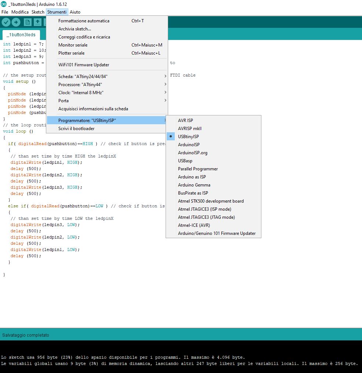
Task: Click comment "// than set time by time LOW the ledpinX"
Action: coord(62,218)
